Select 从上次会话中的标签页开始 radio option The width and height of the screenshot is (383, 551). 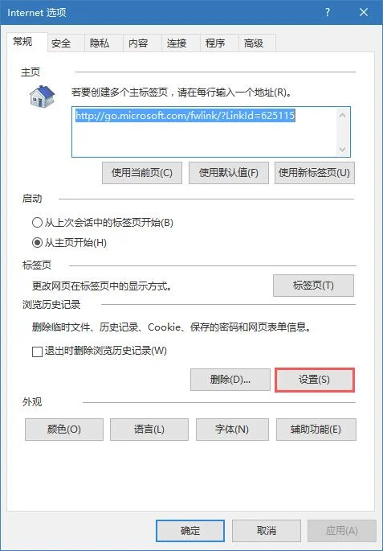coord(37,223)
